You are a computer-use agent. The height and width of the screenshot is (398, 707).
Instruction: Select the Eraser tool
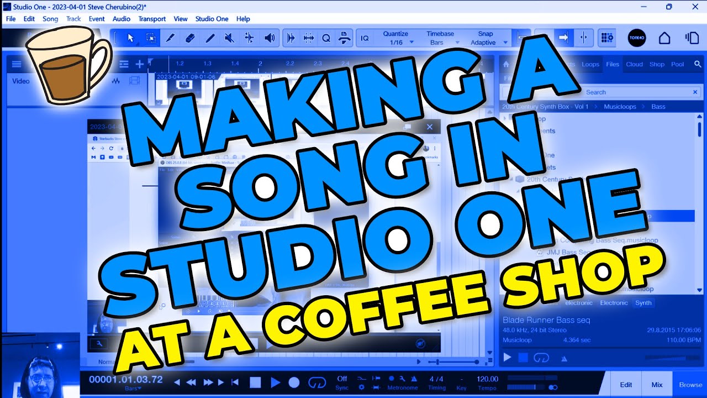(190, 38)
